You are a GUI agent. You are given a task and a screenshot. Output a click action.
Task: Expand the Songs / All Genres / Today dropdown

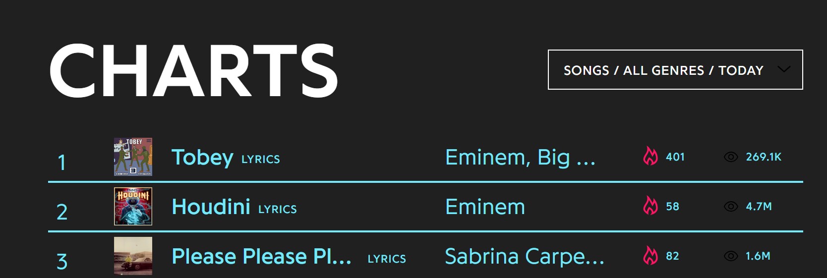click(x=663, y=70)
